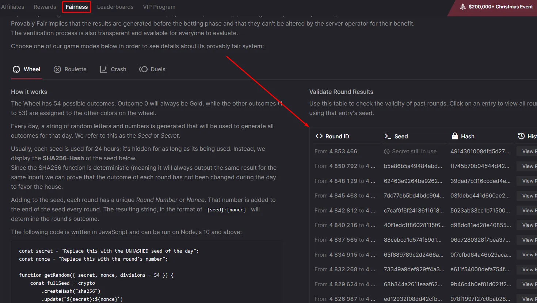537x303 pixels.
Task: Click the Hash column lock icon
Action: point(455,136)
